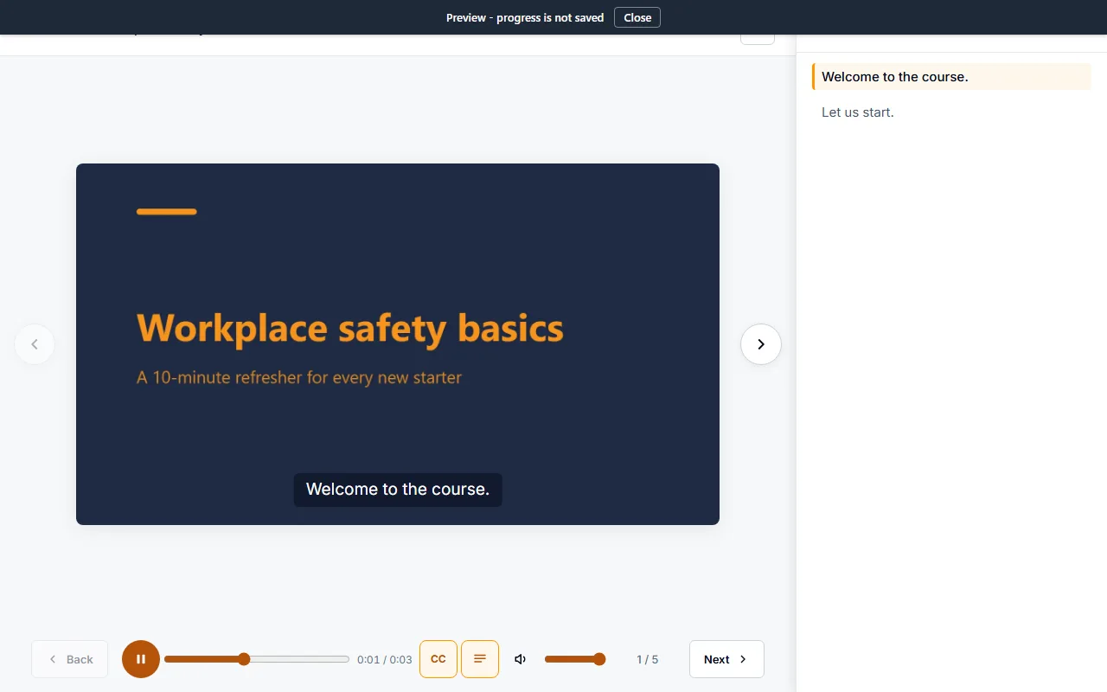This screenshot has width=1107, height=692.
Task: Select transcript line "Welcome to the course." in the side panel
Action: [951, 77]
